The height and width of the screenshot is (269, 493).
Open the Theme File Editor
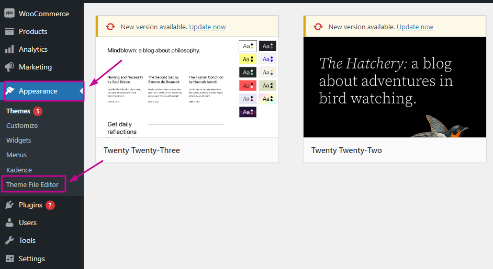click(x=32, y=184)
